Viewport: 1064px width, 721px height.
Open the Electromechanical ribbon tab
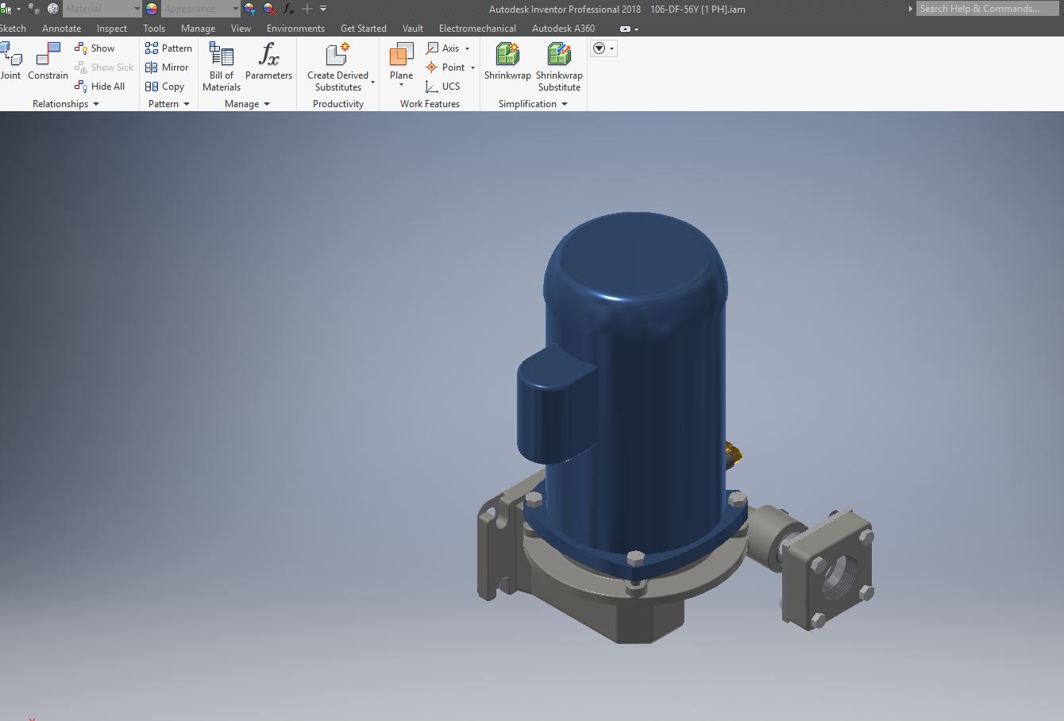click(476, 28)
